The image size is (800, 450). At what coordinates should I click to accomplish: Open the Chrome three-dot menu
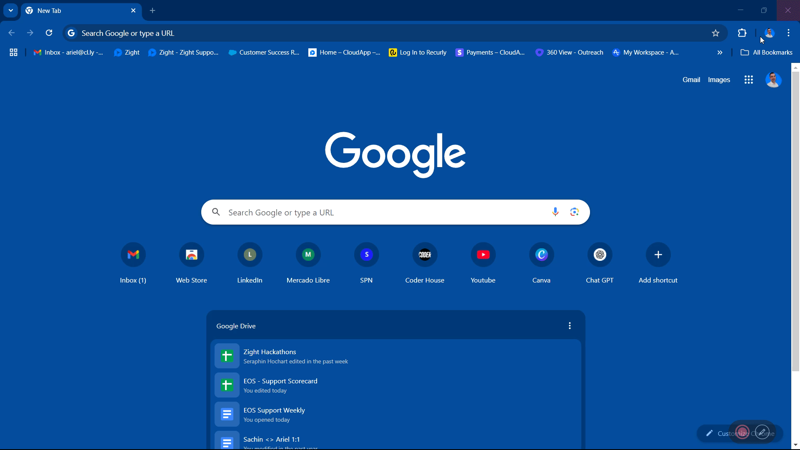788,33
